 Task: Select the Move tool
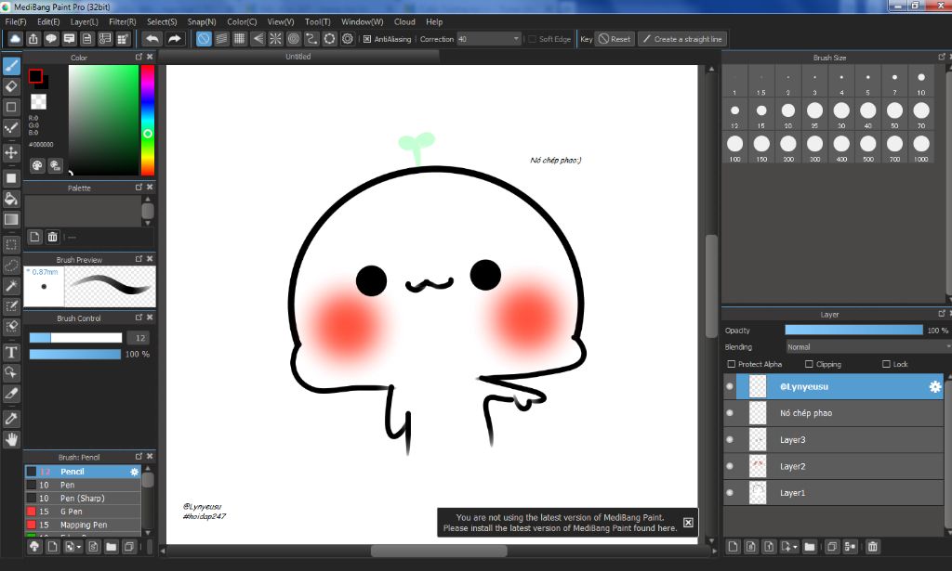pos(12,152)
